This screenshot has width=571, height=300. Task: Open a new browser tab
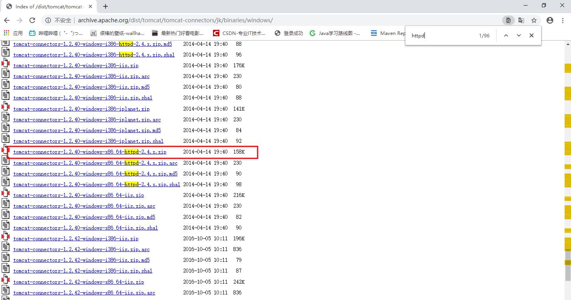pos(106,6)
